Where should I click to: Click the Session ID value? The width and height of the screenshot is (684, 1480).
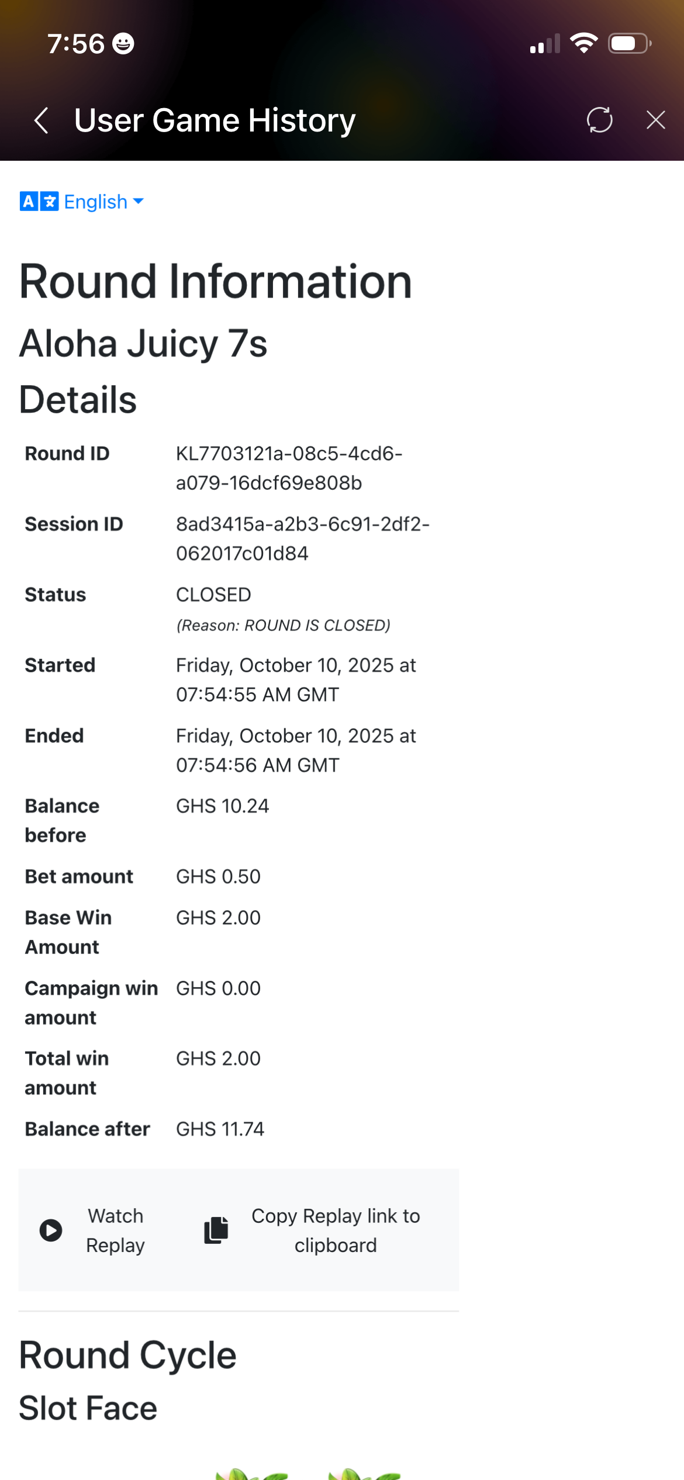[x=302, y=538]
